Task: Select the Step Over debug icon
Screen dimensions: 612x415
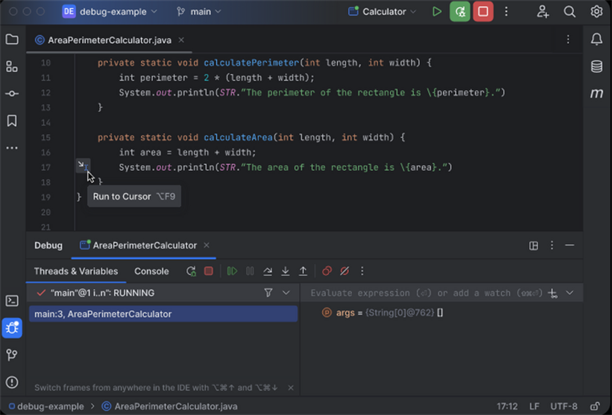Action: [x=268, y=271]
